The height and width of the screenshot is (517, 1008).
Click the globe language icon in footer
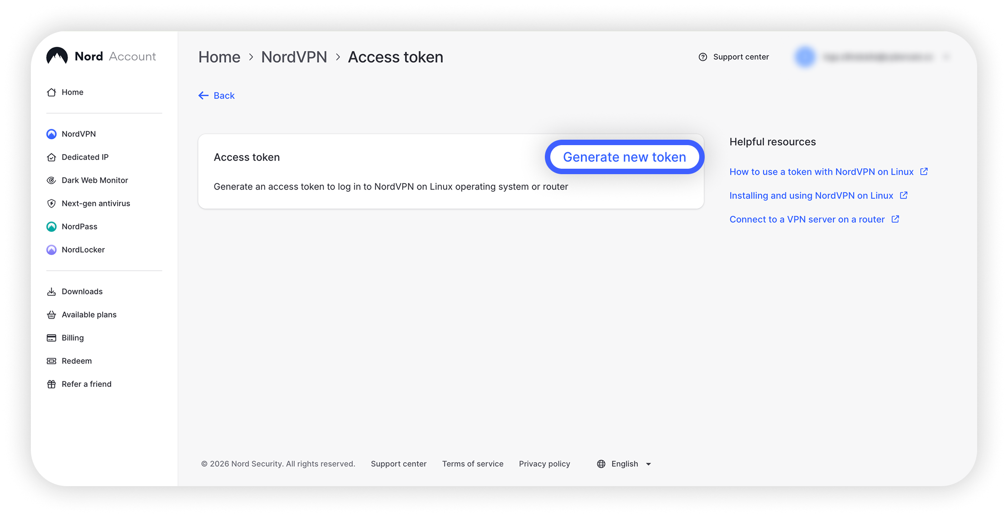point(601,463)
